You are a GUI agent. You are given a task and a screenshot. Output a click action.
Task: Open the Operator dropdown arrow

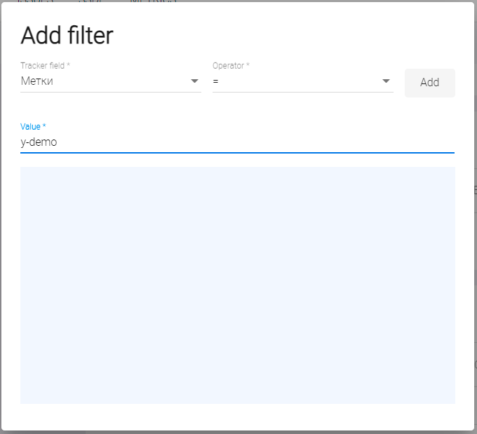click(386, 81)
